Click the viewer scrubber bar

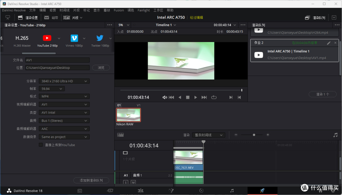pos(181,90)
